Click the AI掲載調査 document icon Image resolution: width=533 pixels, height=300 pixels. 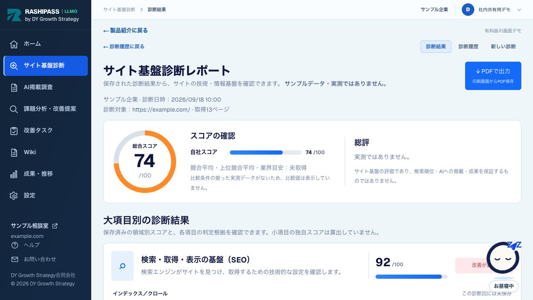14,87
